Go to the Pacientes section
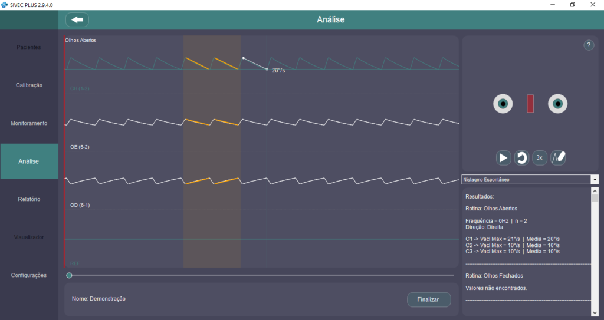Image resolution: width=604 pixels, height=320 pixels. [29, 47]
